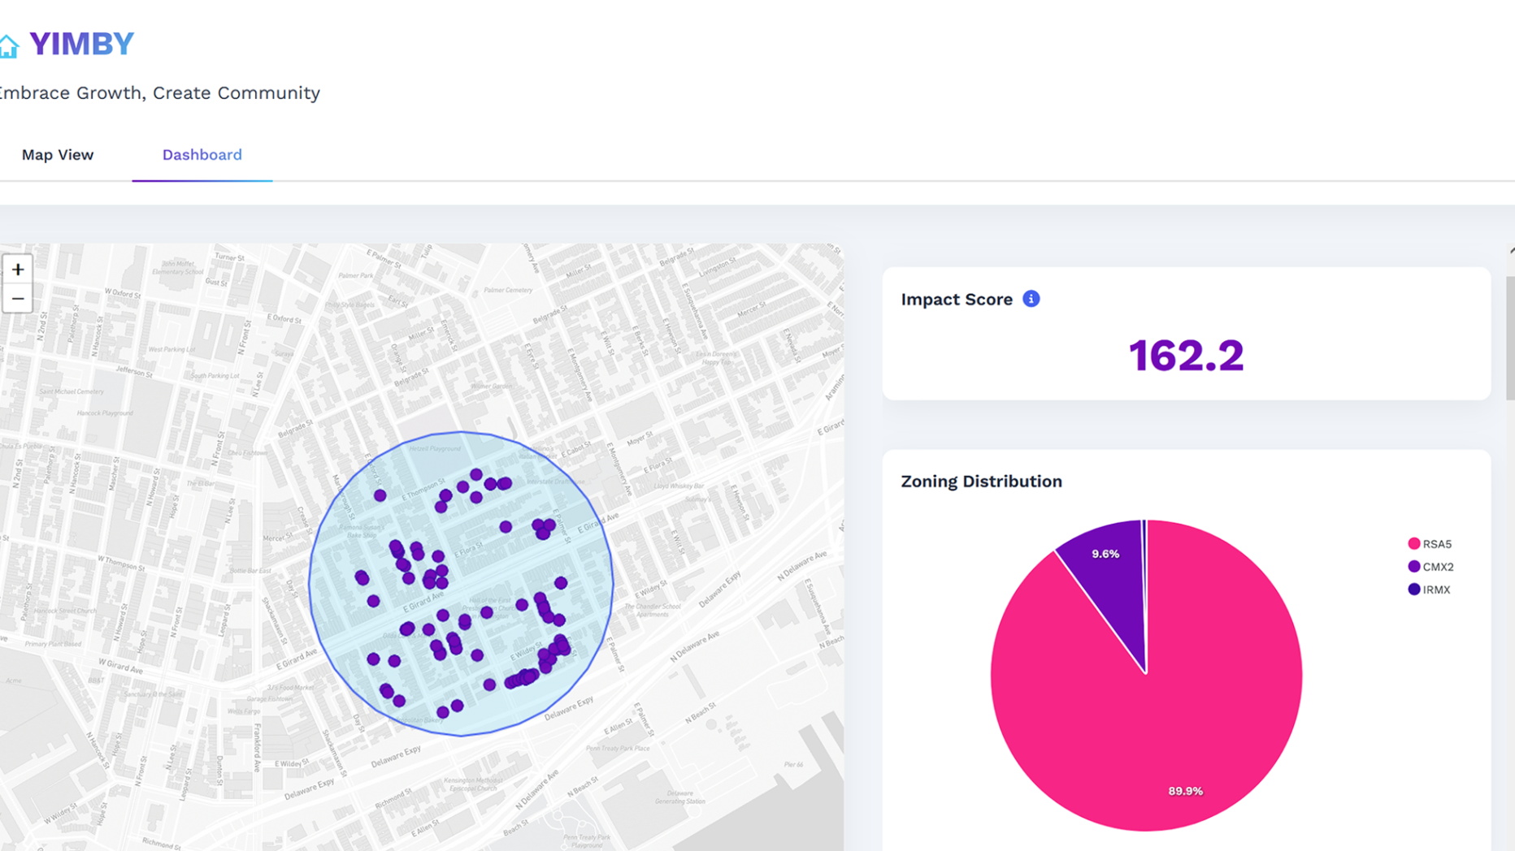
Task: Click the dashboard panel scrollbar thumb
Action: coord(1510,338)
